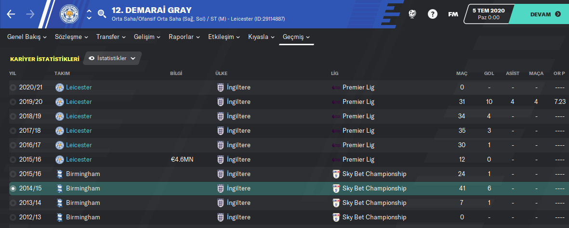The height and width of the screenshot is (228, 569).
Task: Open the player switcher up/down chevrons
Action: point(89,14)
